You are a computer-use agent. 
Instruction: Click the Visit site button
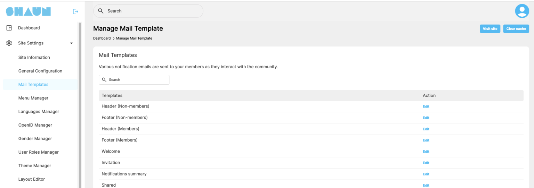pyautogui.click(x=490, y=29)
